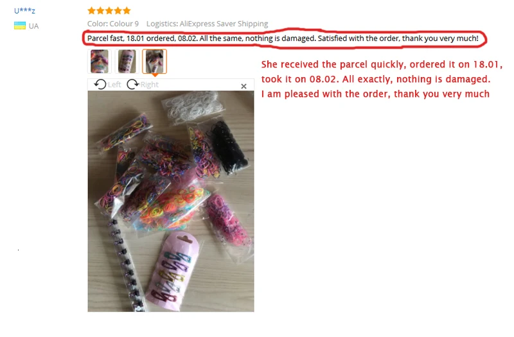Screen dimensions: 514x337
Task: Close the enlarged review photo
Action: pos(244,86)
